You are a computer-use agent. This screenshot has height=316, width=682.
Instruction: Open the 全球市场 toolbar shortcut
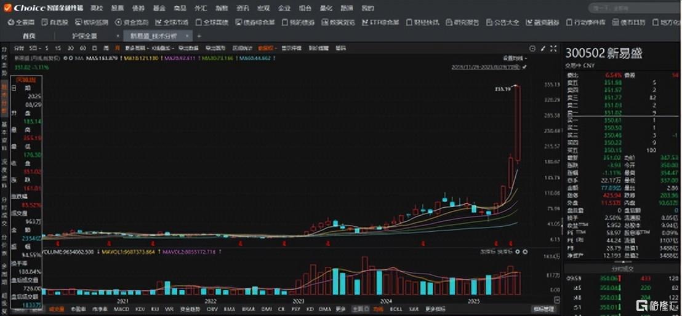coord(171,22)
